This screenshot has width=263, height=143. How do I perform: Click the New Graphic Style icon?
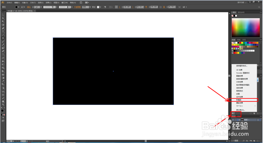(254, 113)
